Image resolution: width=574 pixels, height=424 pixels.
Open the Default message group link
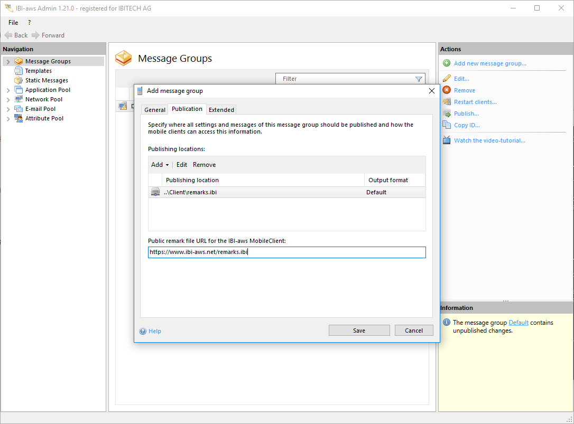coord(518,323)
